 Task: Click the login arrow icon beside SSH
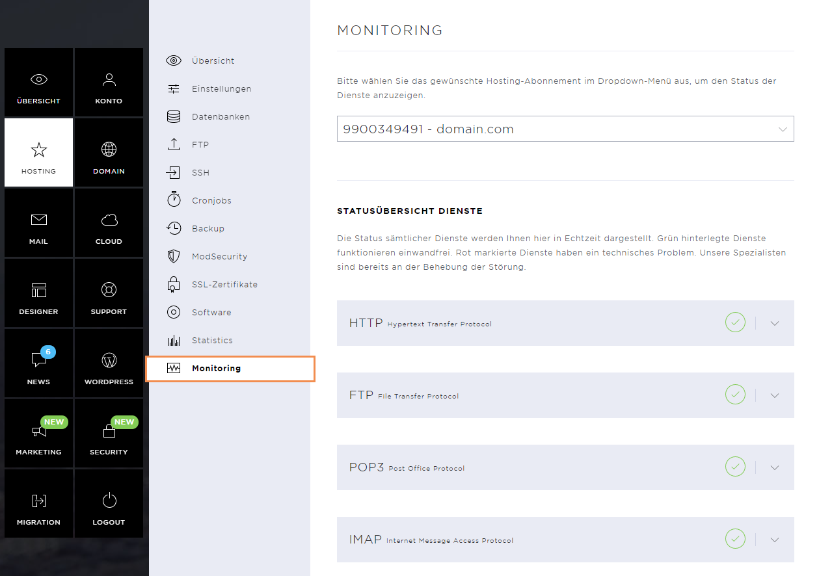174,172
